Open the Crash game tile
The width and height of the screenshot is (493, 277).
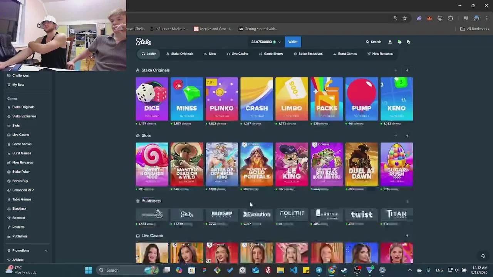point(257,99)
